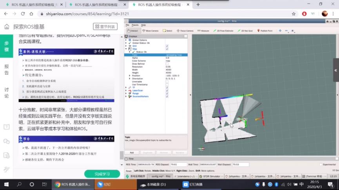Open the RViz Help menu
Viewport: 339px width, 190px height.
coord(143,25)
